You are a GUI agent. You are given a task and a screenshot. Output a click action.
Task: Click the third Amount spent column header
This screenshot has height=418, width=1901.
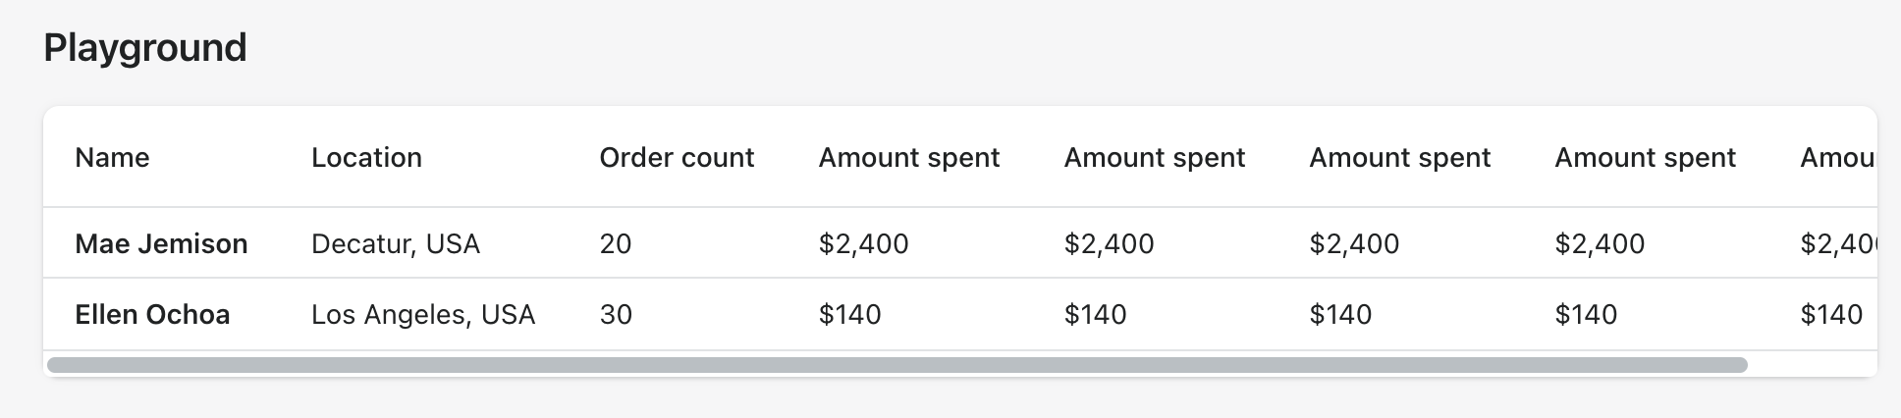pos(1400,158)
